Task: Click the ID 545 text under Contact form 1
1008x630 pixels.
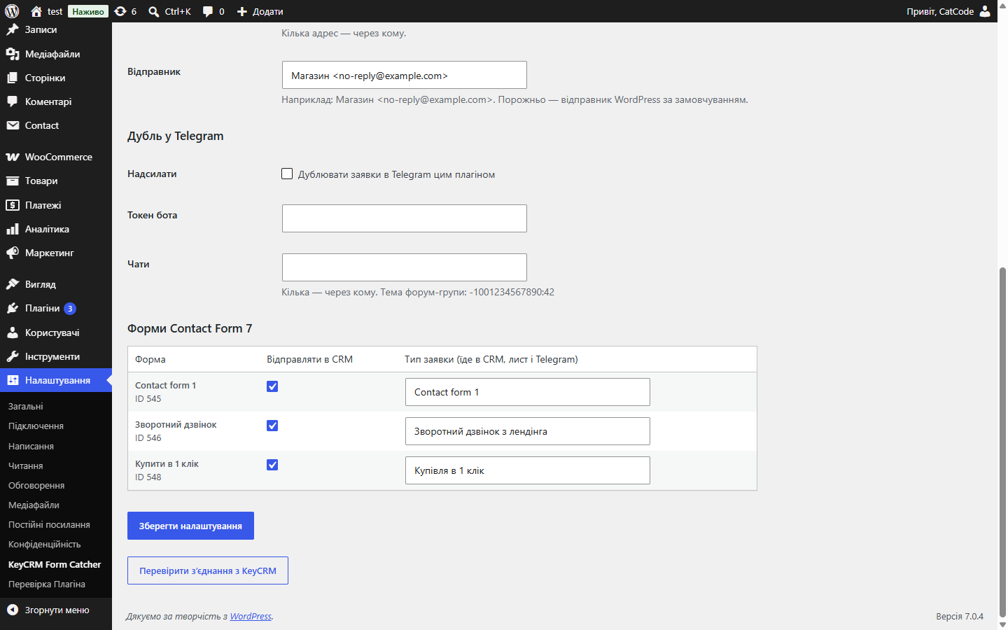Action: 148,399
